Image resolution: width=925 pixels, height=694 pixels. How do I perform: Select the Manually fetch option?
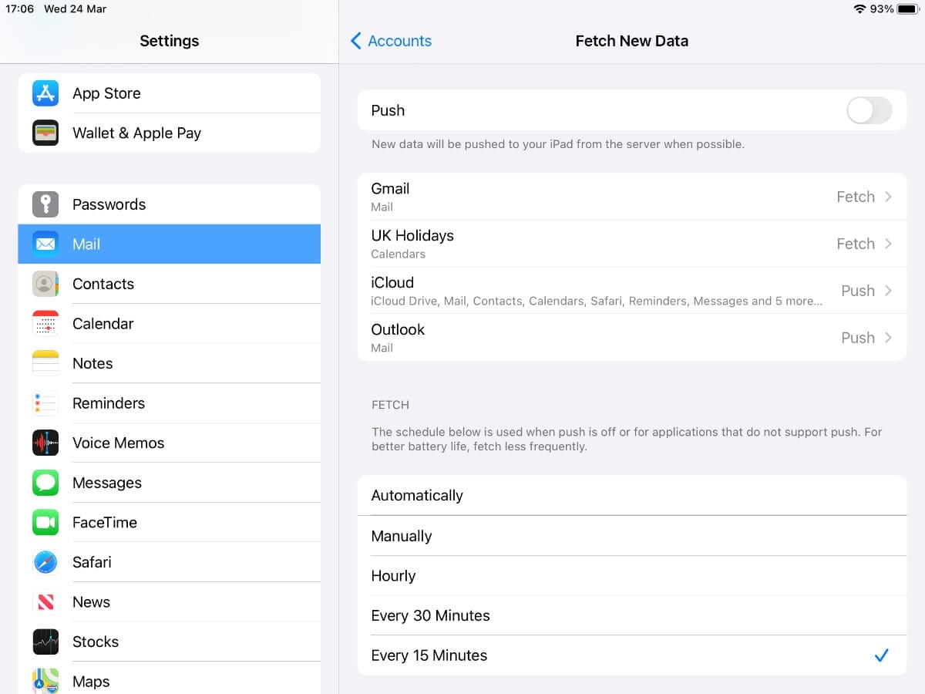[631, 536]
